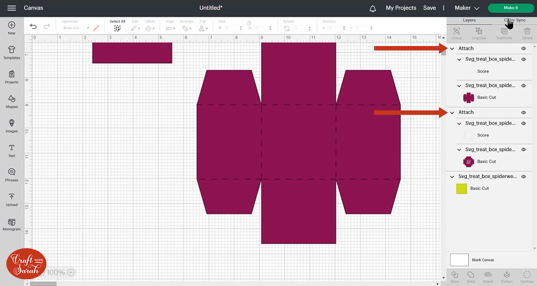This screenshot has height=286, width=537.
Task: Open the notifications bell
Action: pyautogui.click(x=373, y=8)
